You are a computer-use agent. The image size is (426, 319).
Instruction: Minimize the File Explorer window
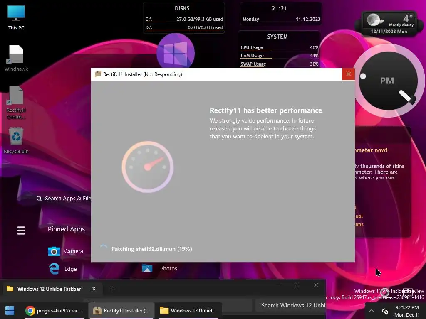click(x=278, y=285)
